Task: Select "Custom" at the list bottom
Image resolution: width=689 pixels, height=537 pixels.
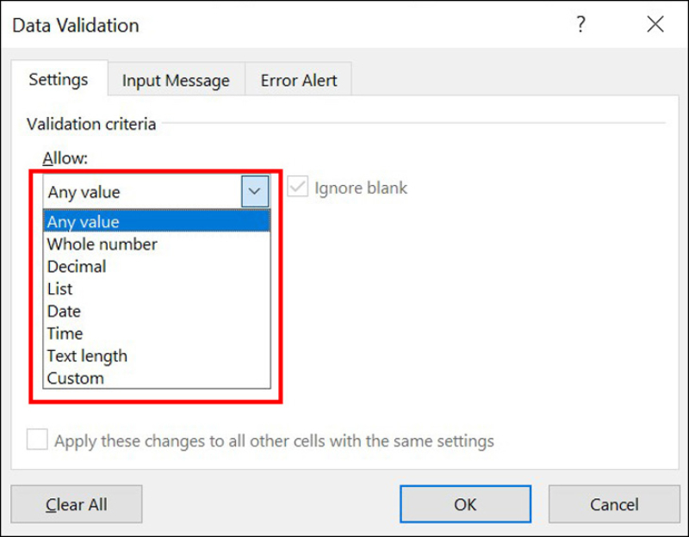Action: [x=75, y=378]
